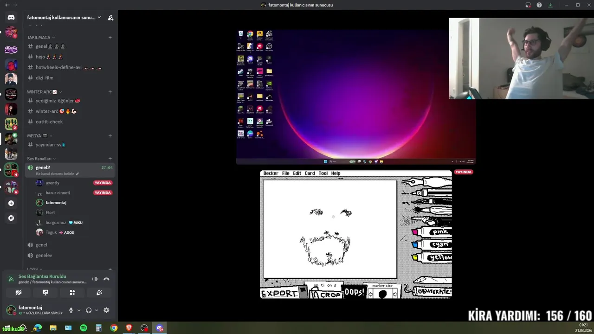Increase marker size with right arrow

(395, 294)
